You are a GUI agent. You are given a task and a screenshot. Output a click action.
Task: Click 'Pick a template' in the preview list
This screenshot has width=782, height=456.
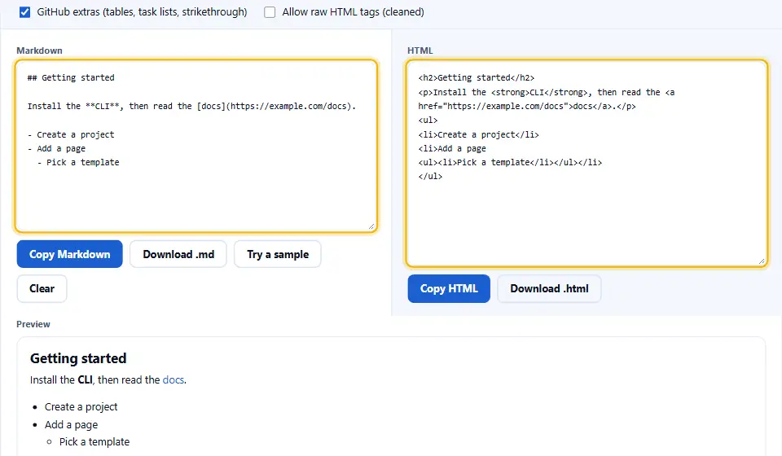[x=94, y=441]
